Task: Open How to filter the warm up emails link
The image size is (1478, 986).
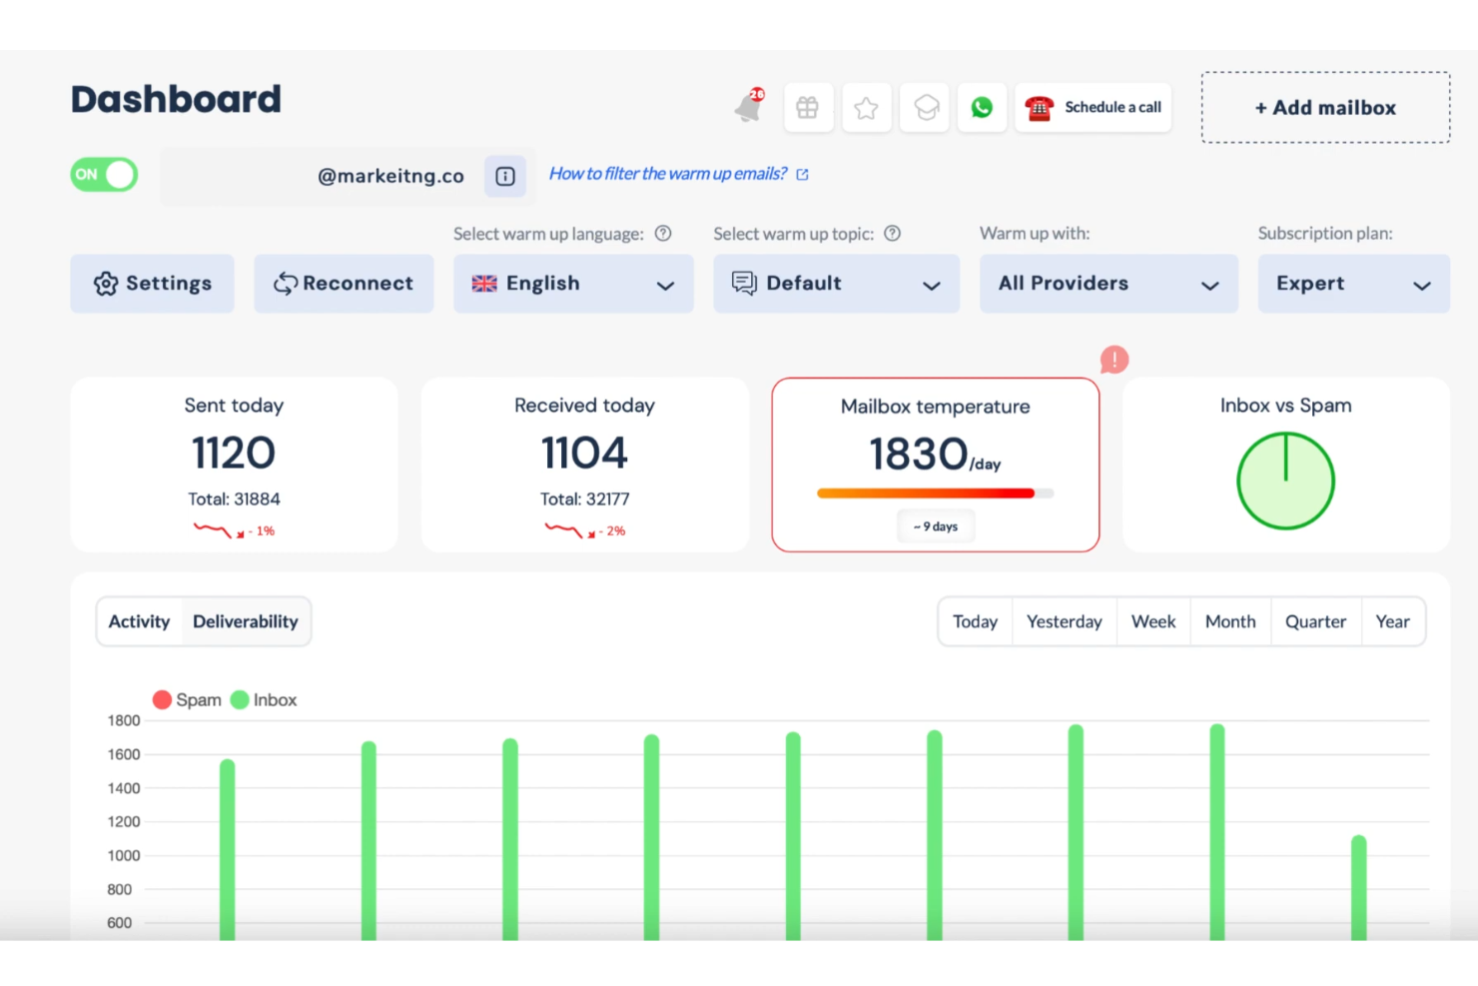Action: [668, 173]
